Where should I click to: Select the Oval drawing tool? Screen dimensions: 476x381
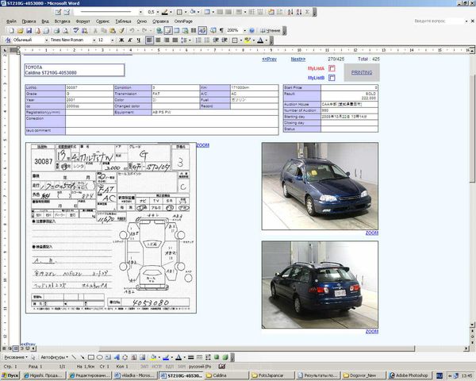[99, 357]
